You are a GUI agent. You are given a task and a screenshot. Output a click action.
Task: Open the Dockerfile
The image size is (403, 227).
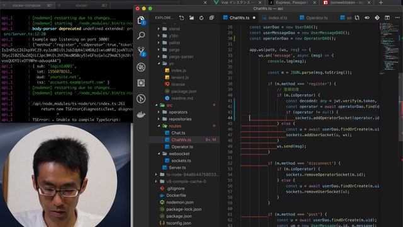[176, 195]
